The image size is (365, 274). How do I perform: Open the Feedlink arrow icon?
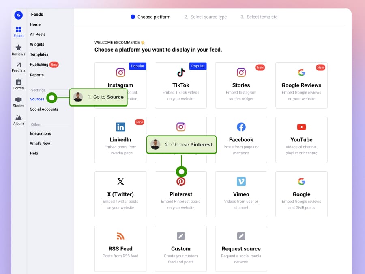18,65
